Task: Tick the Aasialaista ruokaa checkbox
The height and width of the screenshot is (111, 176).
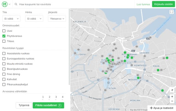Action: 4,53
